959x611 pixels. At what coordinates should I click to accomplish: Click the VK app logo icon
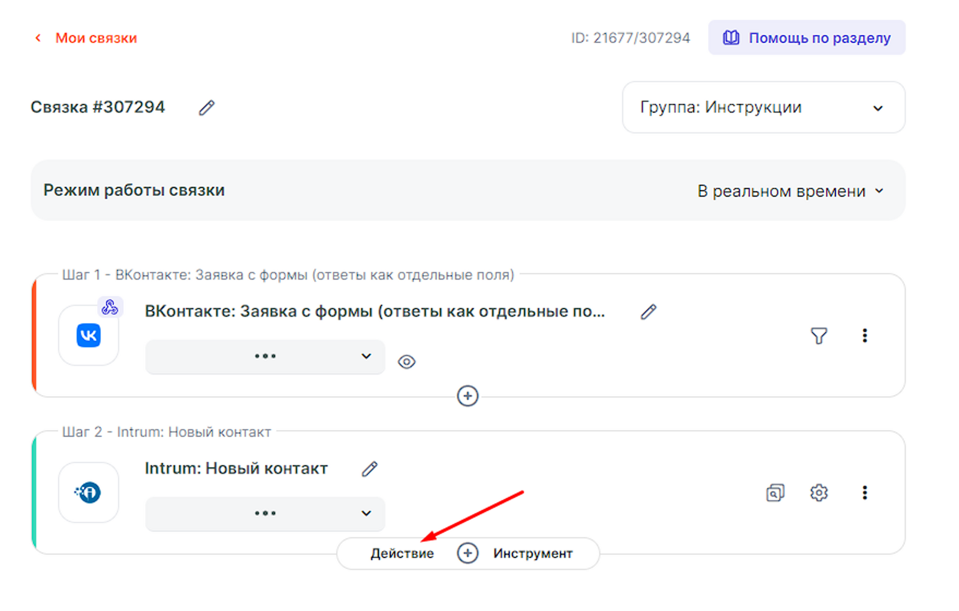click(x=89, y=336)
